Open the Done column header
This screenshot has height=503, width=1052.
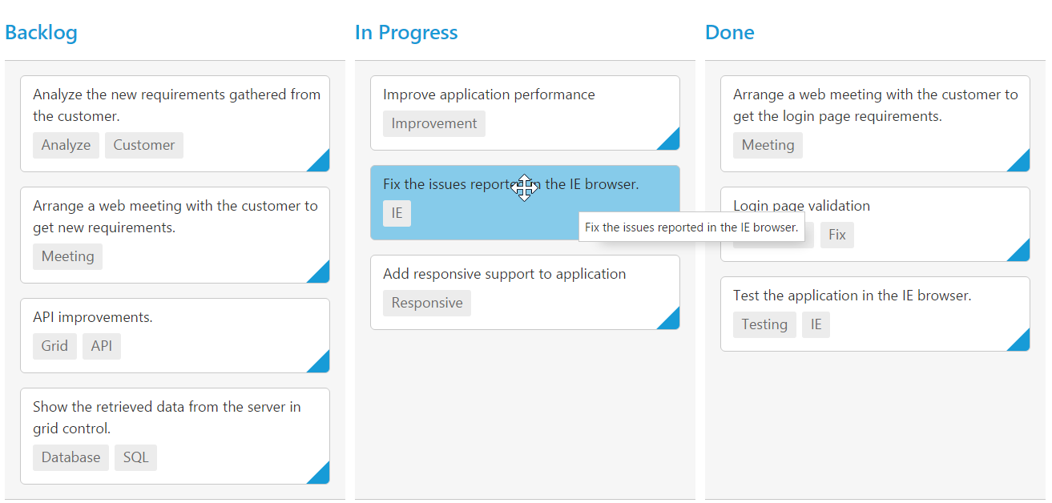click(730, 33)
